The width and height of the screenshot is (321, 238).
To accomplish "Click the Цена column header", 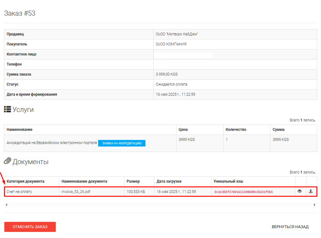I will pos(183,129).
